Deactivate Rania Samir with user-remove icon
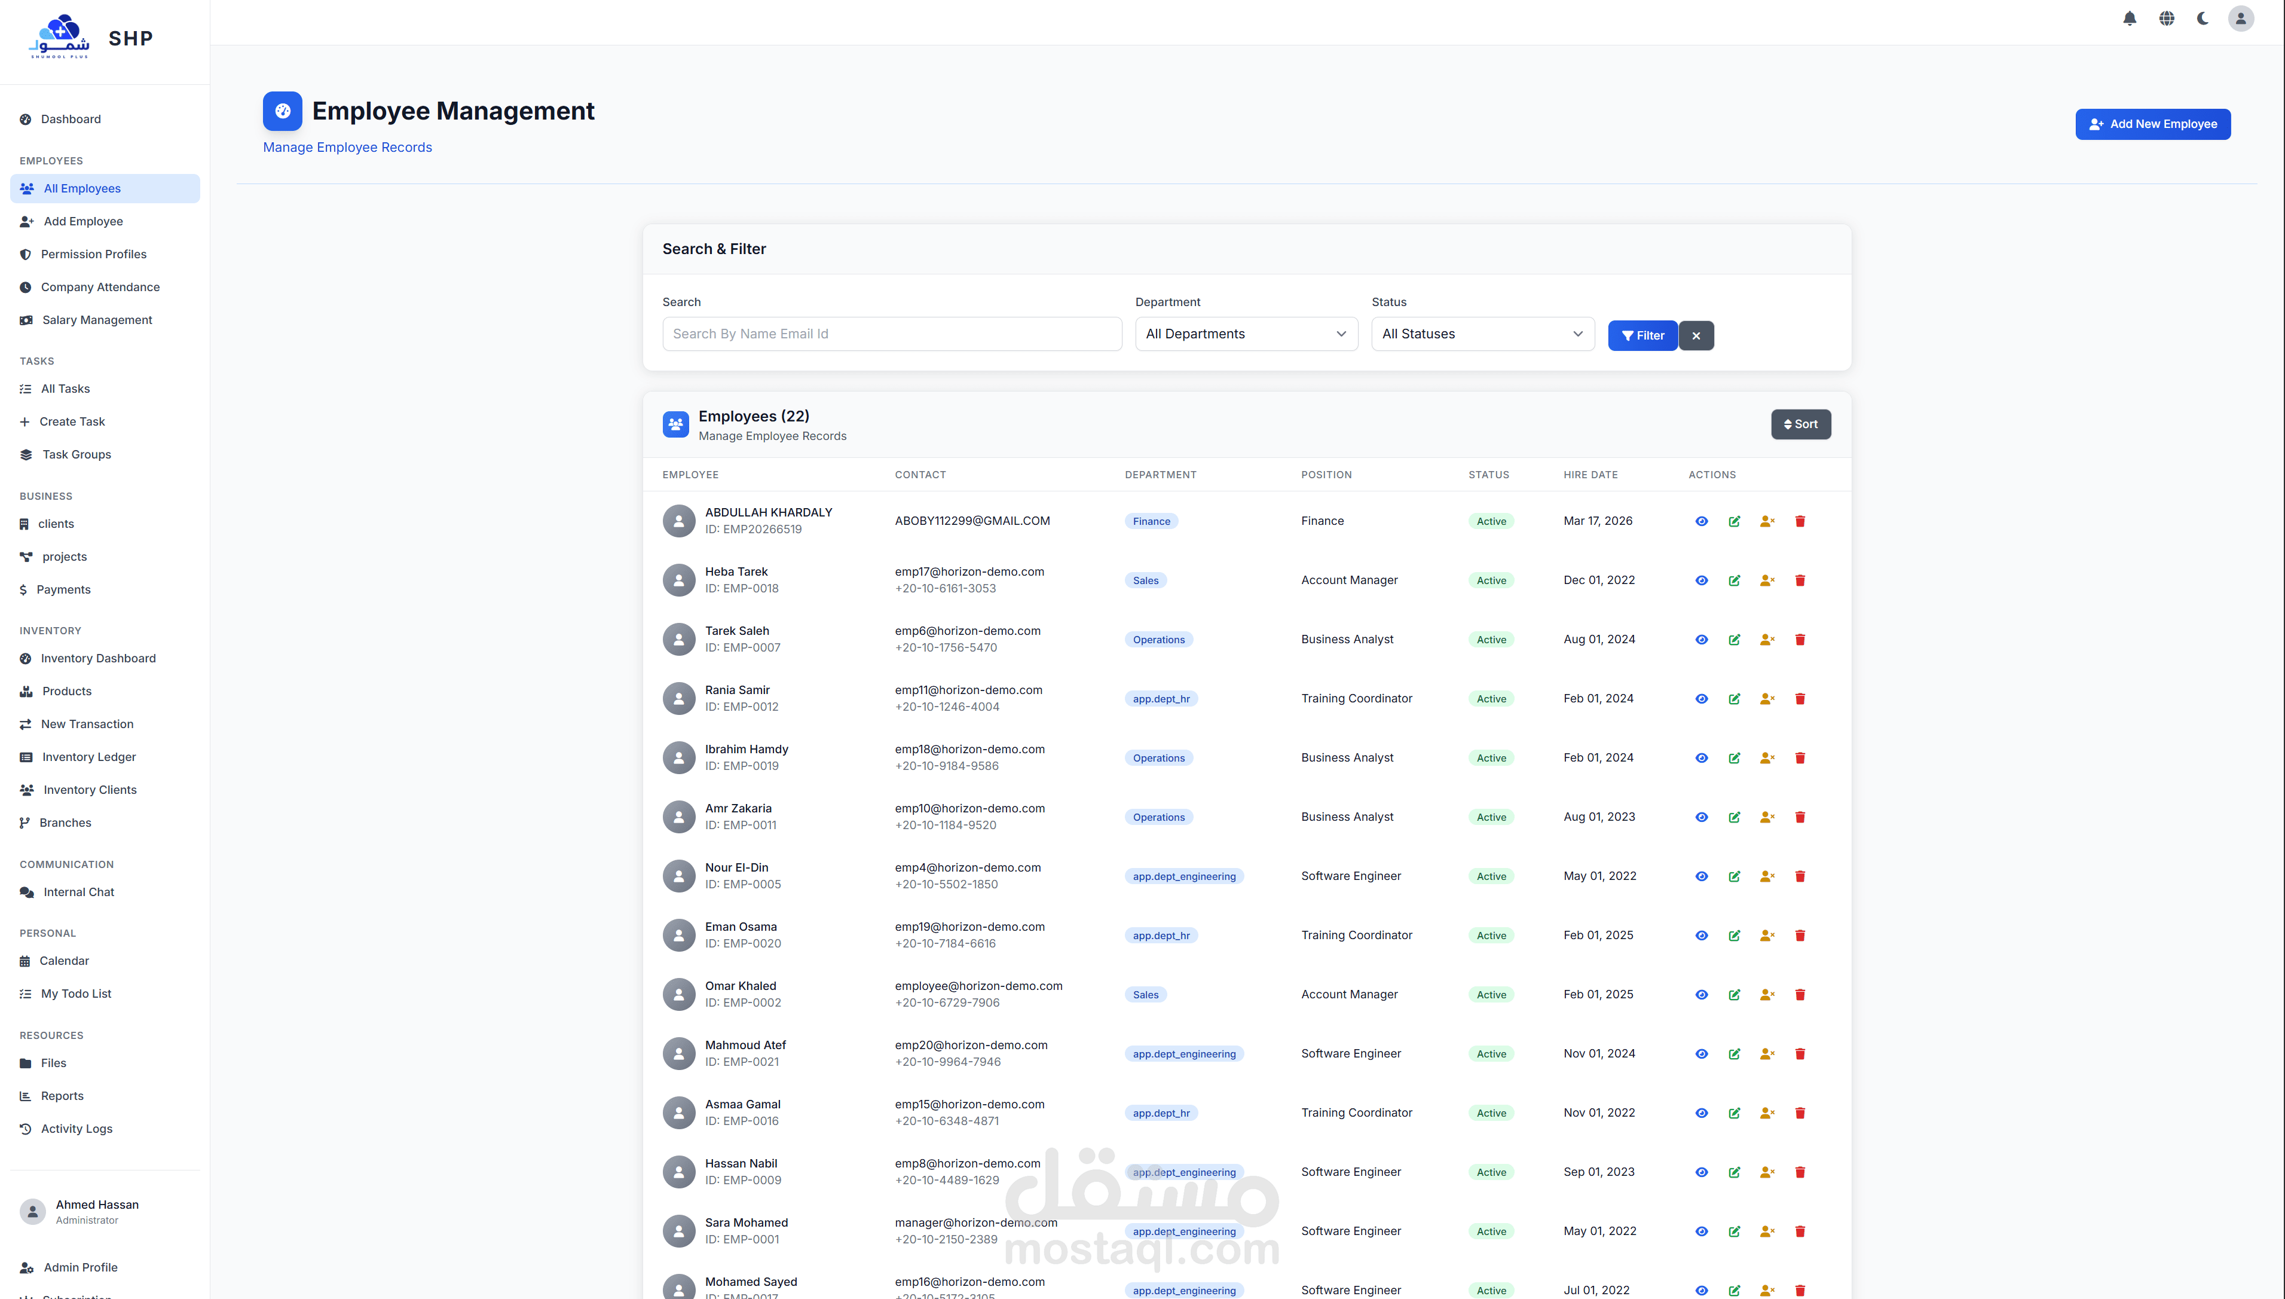Screen dimensions: 2285x1299 click(x=1767, y=699)
